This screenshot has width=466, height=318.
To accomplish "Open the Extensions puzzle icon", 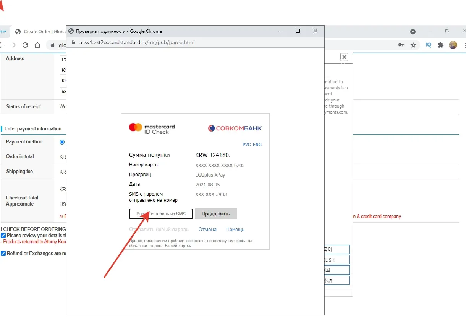I will click(x=441, y=45).
